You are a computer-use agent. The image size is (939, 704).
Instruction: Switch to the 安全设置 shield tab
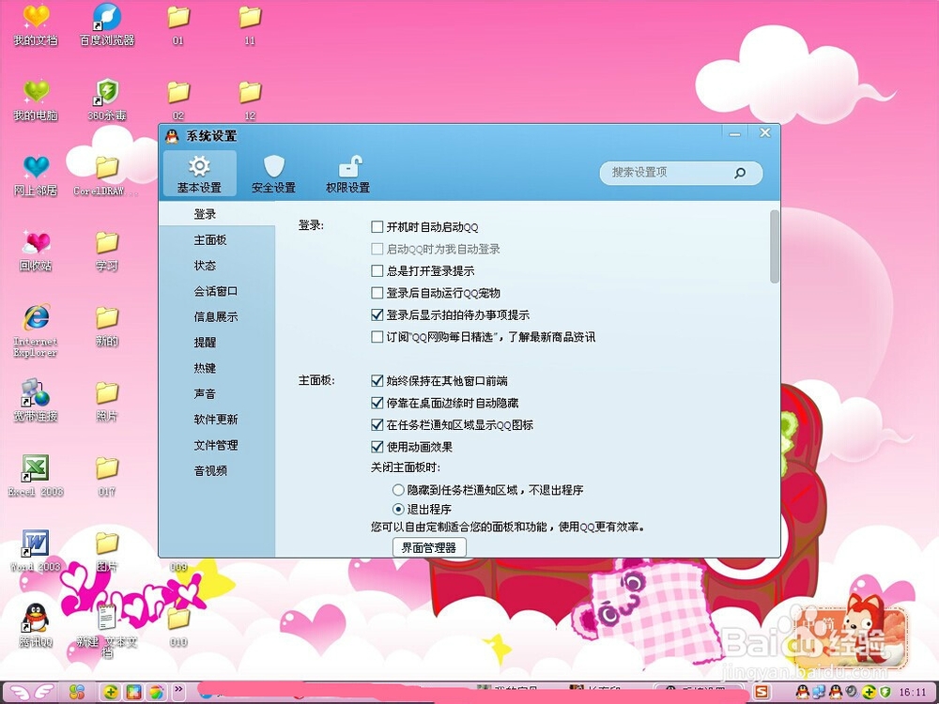click(x=273, y=174)
